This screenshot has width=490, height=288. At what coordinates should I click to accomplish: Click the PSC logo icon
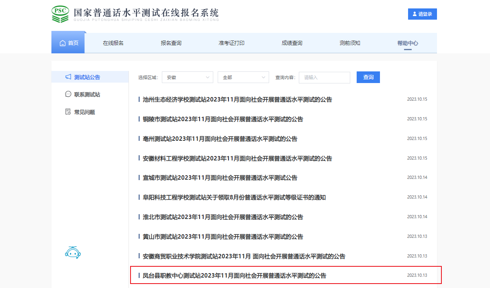tap(60, 14)
